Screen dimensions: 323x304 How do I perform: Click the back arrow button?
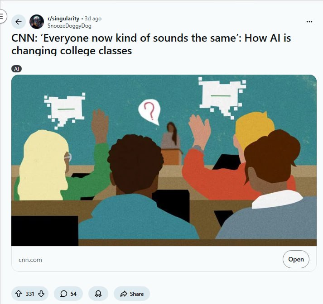click(19, 22)
